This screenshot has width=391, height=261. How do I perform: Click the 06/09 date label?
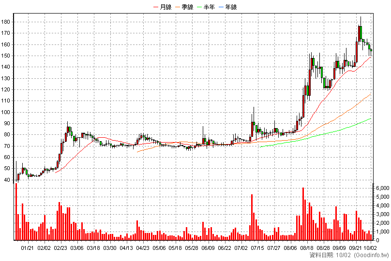[x=208, y=248]
